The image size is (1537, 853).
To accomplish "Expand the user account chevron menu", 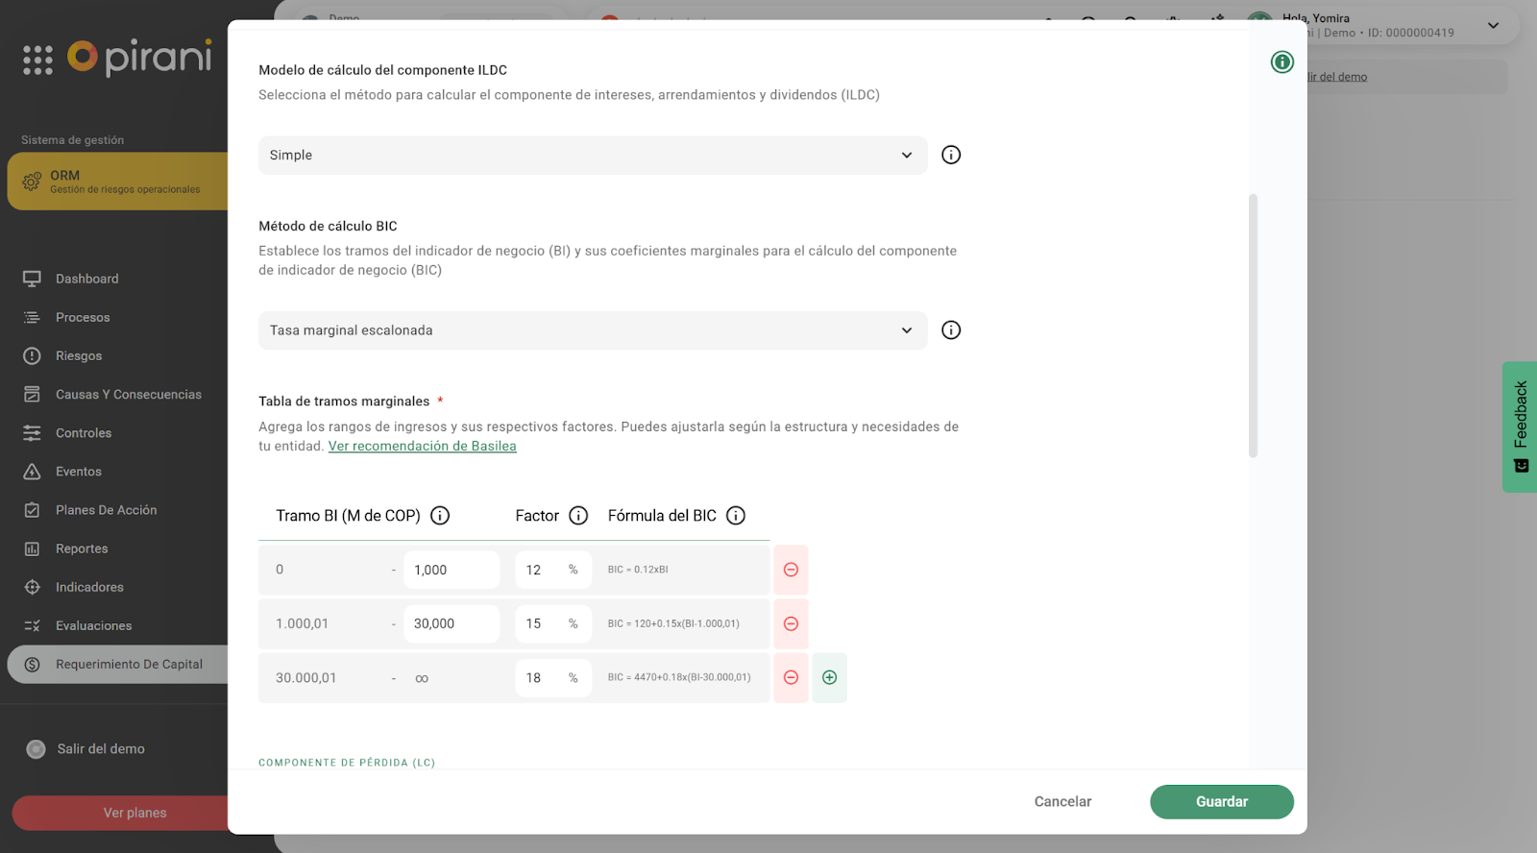I will [1493, 26].
